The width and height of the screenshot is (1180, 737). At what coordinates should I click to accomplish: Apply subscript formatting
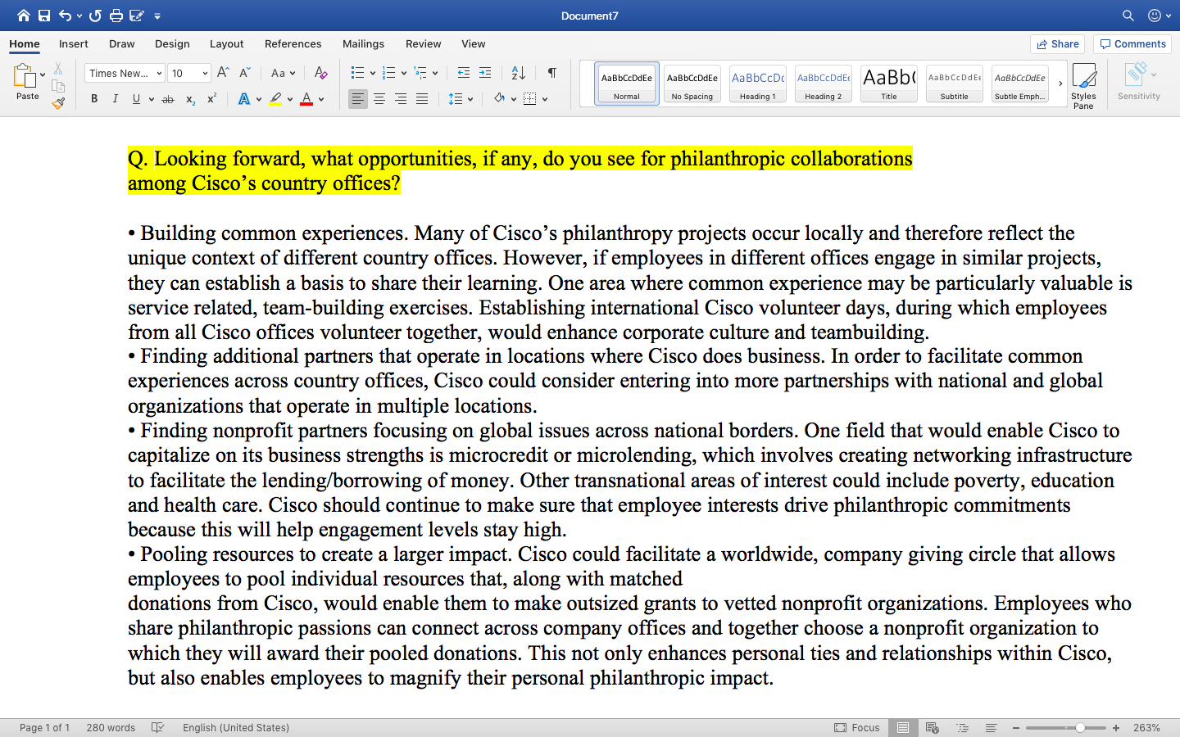[189, 99]
